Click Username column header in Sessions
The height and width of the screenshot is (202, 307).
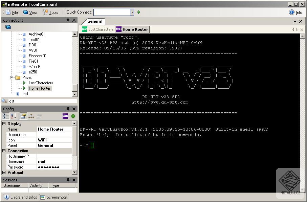(x=15, y=185)
